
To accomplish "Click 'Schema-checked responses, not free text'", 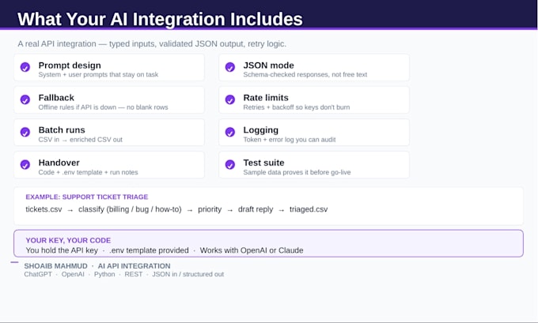I will tap(305, 75).
